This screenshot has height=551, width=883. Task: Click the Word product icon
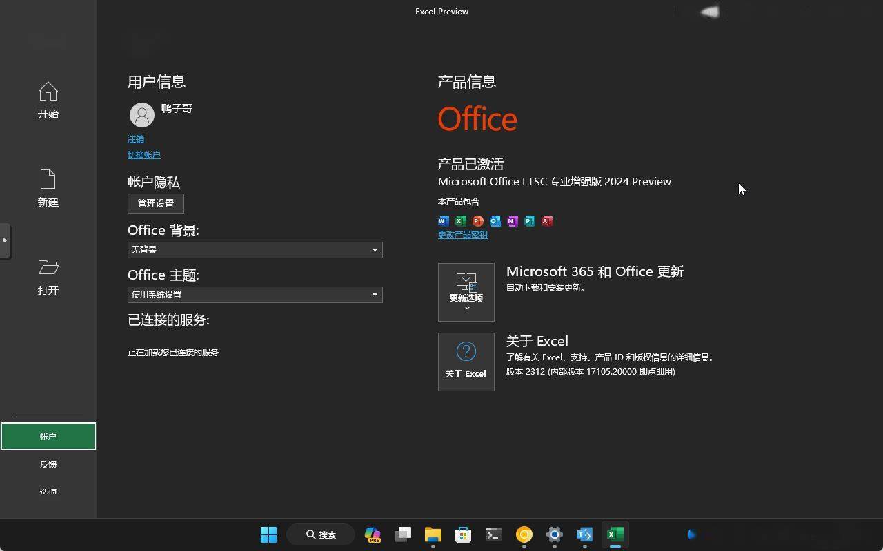coord(444,221)
